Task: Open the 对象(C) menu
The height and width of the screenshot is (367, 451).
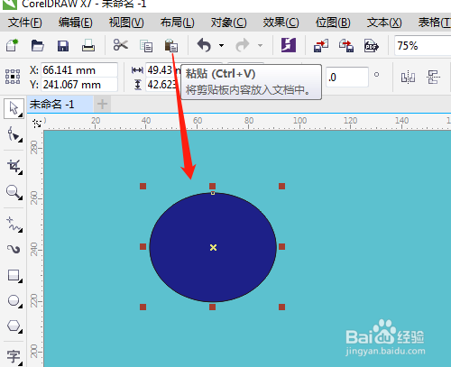Action: pos(229,23)
